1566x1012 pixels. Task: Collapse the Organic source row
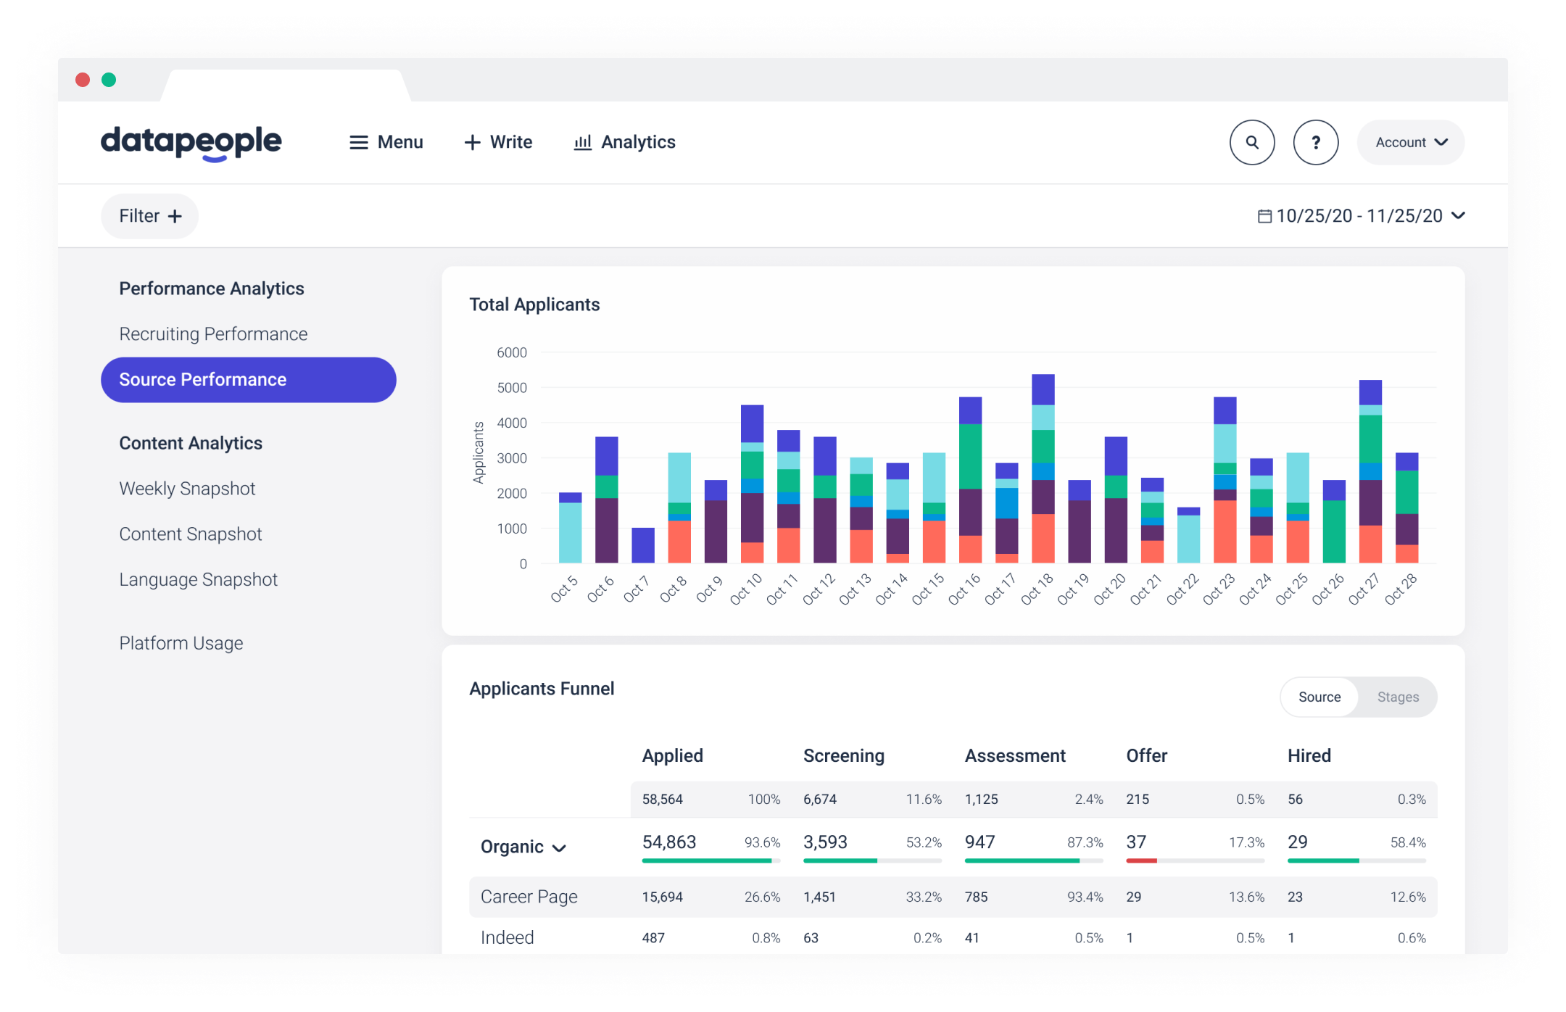(558, 847)
